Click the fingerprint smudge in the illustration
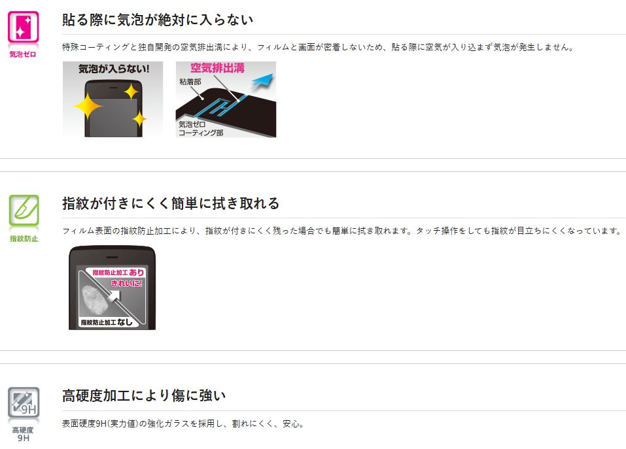This screenshot has width=626, height=449. 94,299
